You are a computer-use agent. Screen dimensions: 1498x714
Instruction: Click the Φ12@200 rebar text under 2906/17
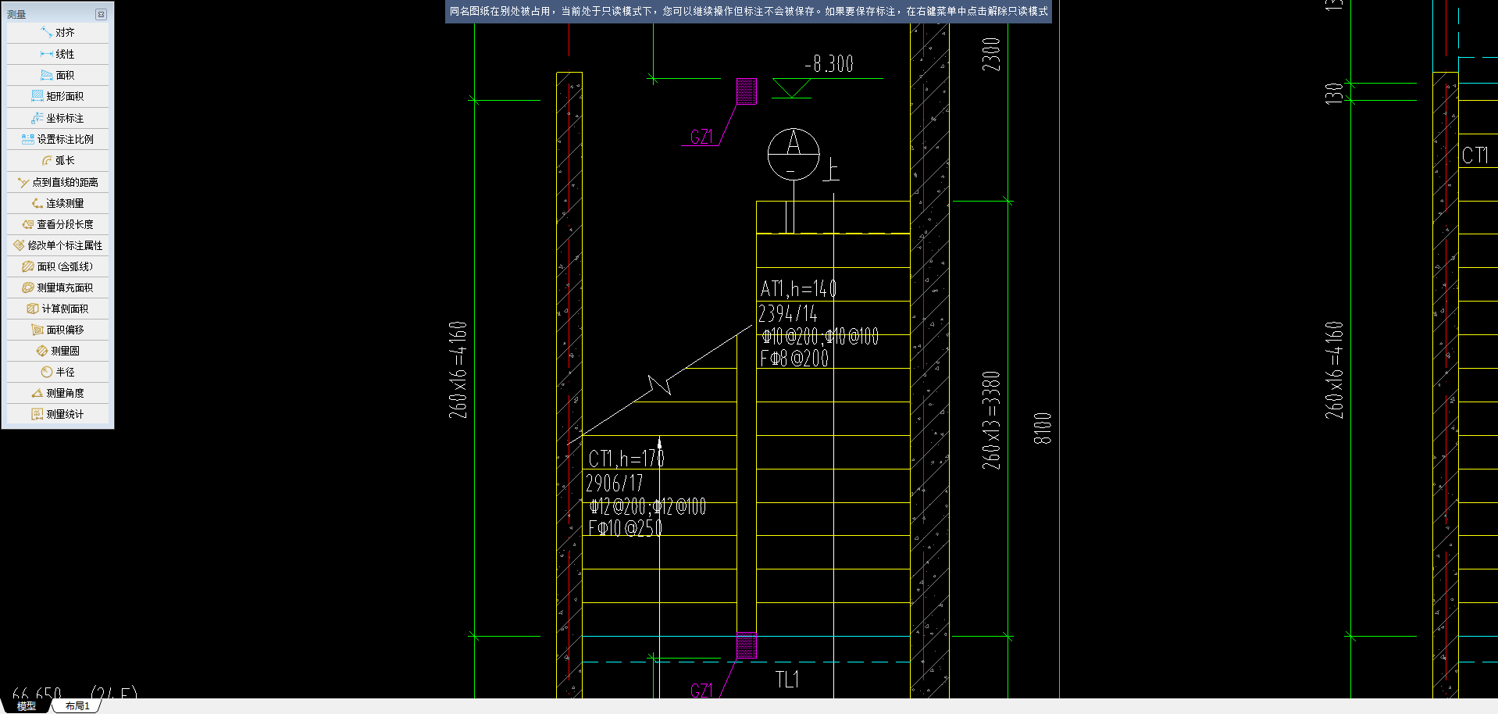pos(618,507)
